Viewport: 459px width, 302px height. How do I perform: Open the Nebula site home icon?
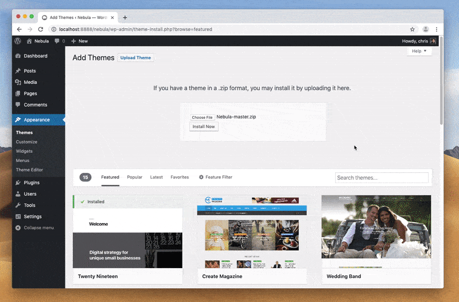point(29,41)
